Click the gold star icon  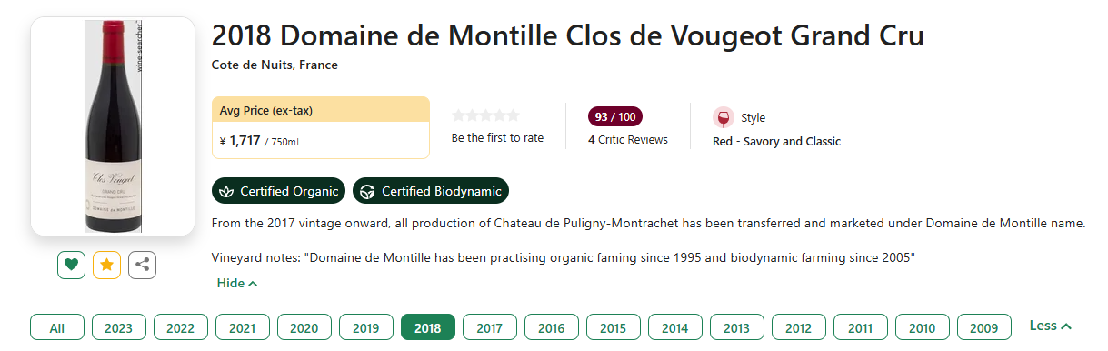107,266
